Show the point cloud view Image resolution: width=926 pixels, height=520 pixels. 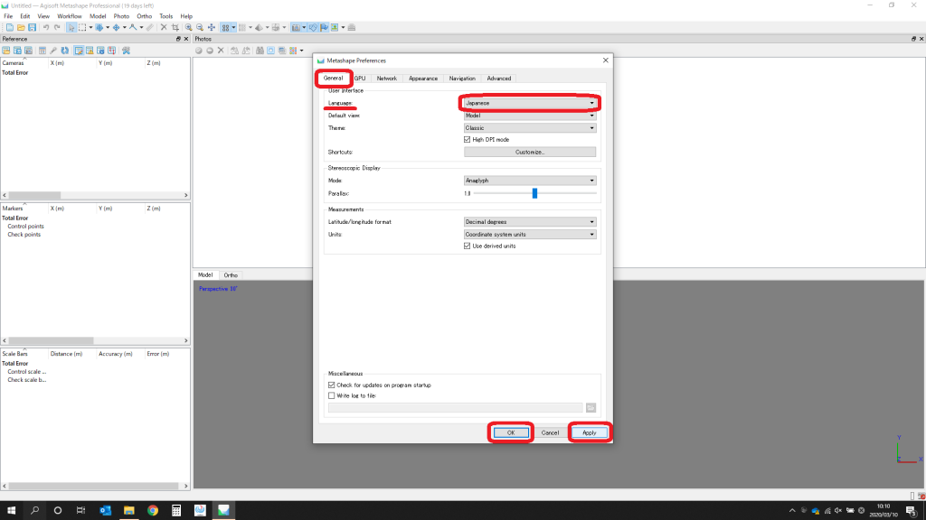225,27
